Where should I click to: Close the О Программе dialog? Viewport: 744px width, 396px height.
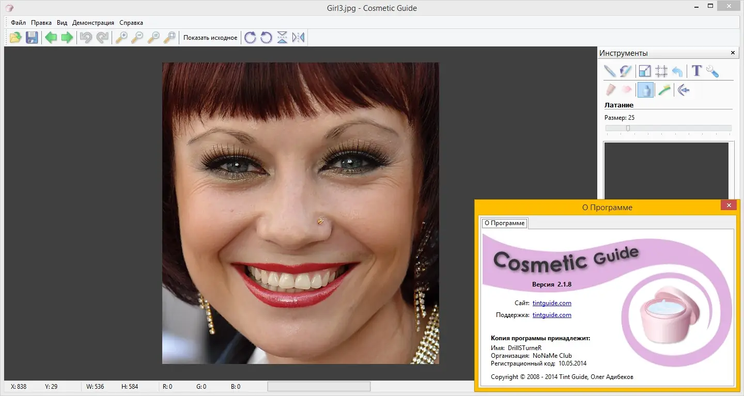pyautogui.click(x=729, y=205)
